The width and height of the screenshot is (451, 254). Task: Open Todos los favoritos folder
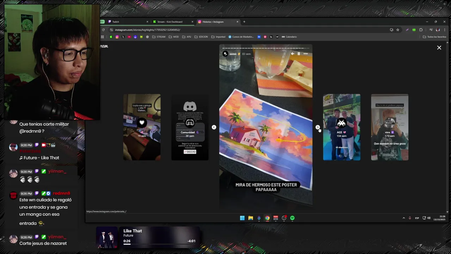[x=434, y=37]
